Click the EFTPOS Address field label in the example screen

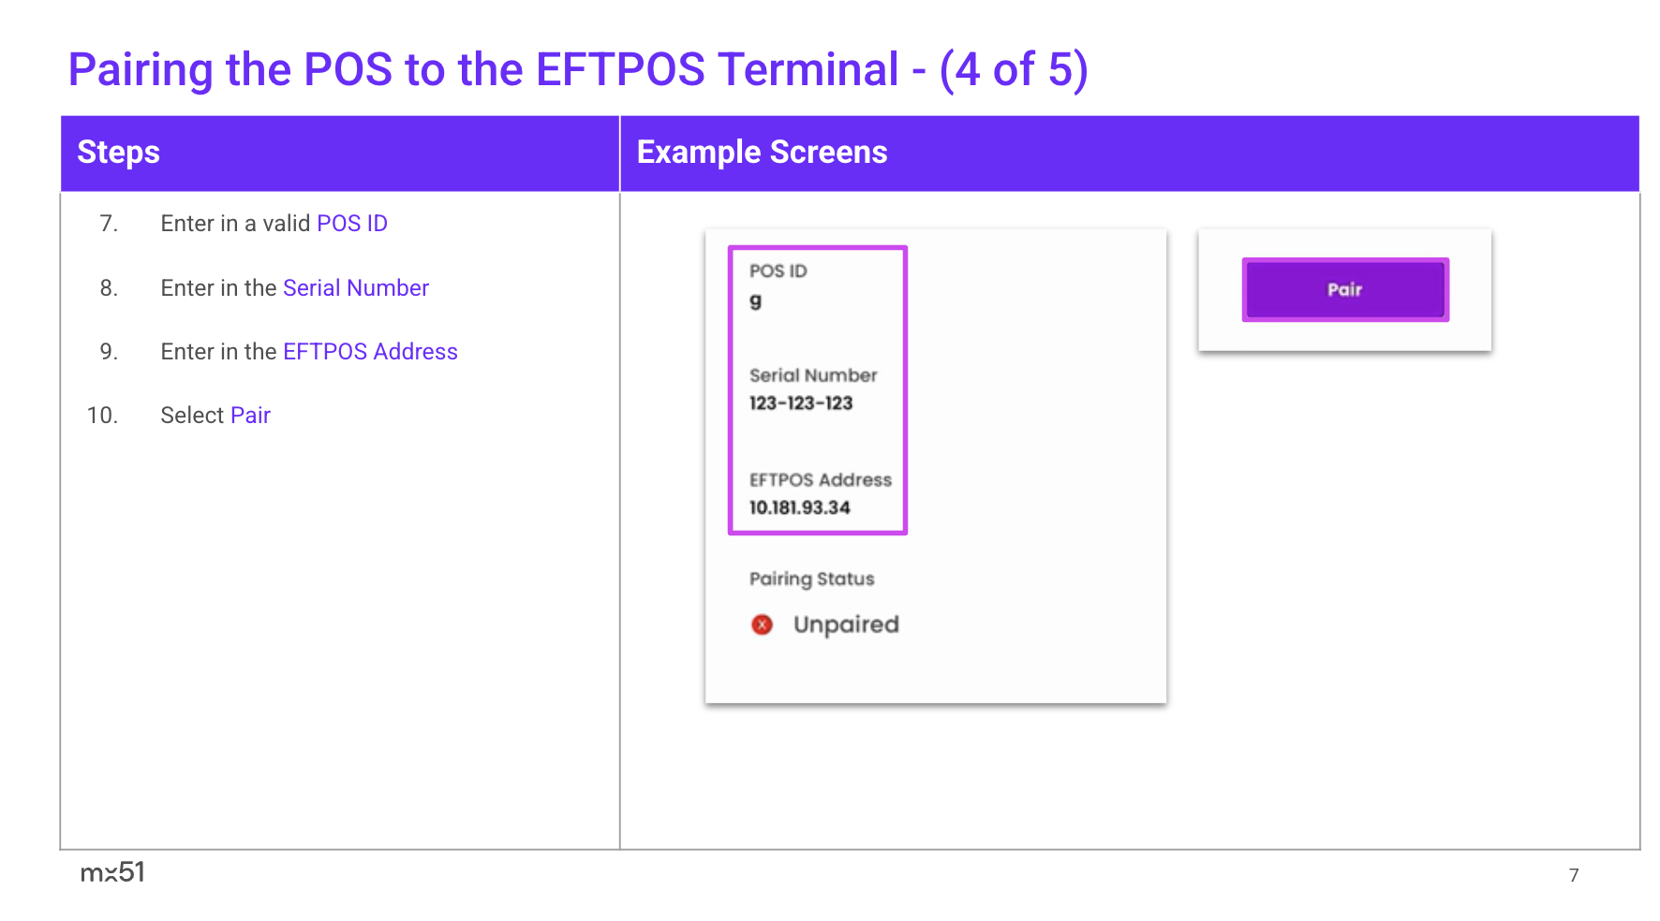tap(821, 480)
